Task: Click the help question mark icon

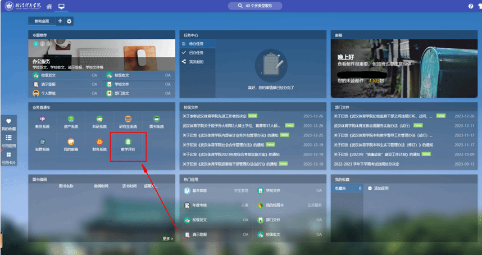Action: pos(471,6)
